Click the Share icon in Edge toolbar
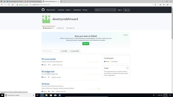 [x=168, y=5]
